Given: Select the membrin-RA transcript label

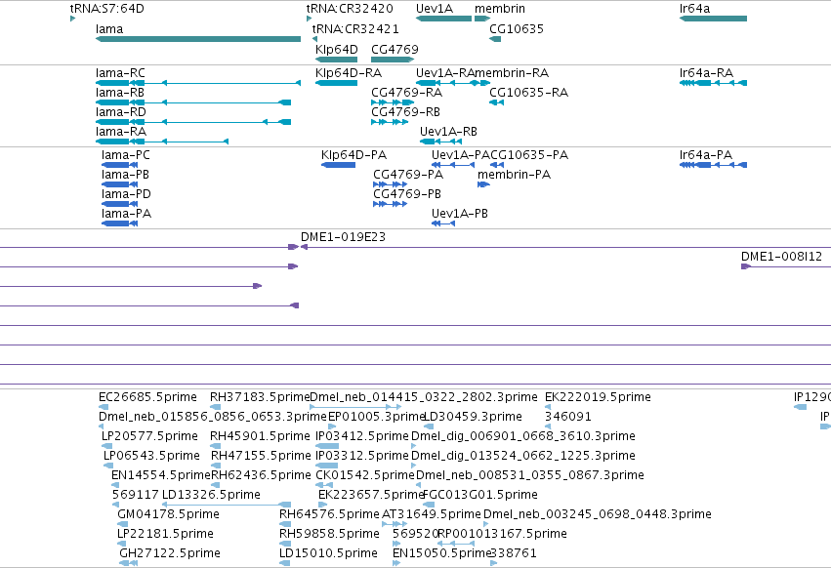Looking at the screenshot, I should tap(512, 73).
